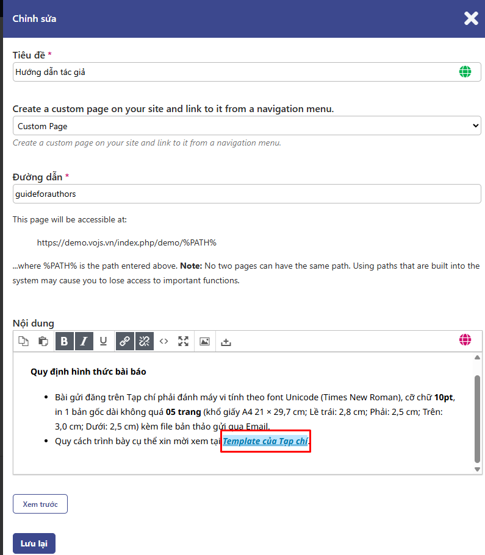This screenshot has width=485, height=555.
Task: Open the source code view icon
Action: coord(163,341)
